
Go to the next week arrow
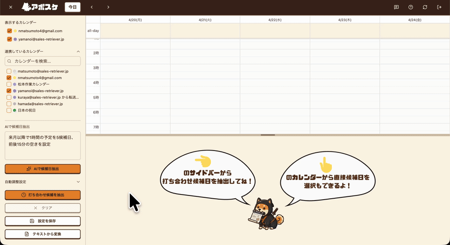click(x=108, y=7)
